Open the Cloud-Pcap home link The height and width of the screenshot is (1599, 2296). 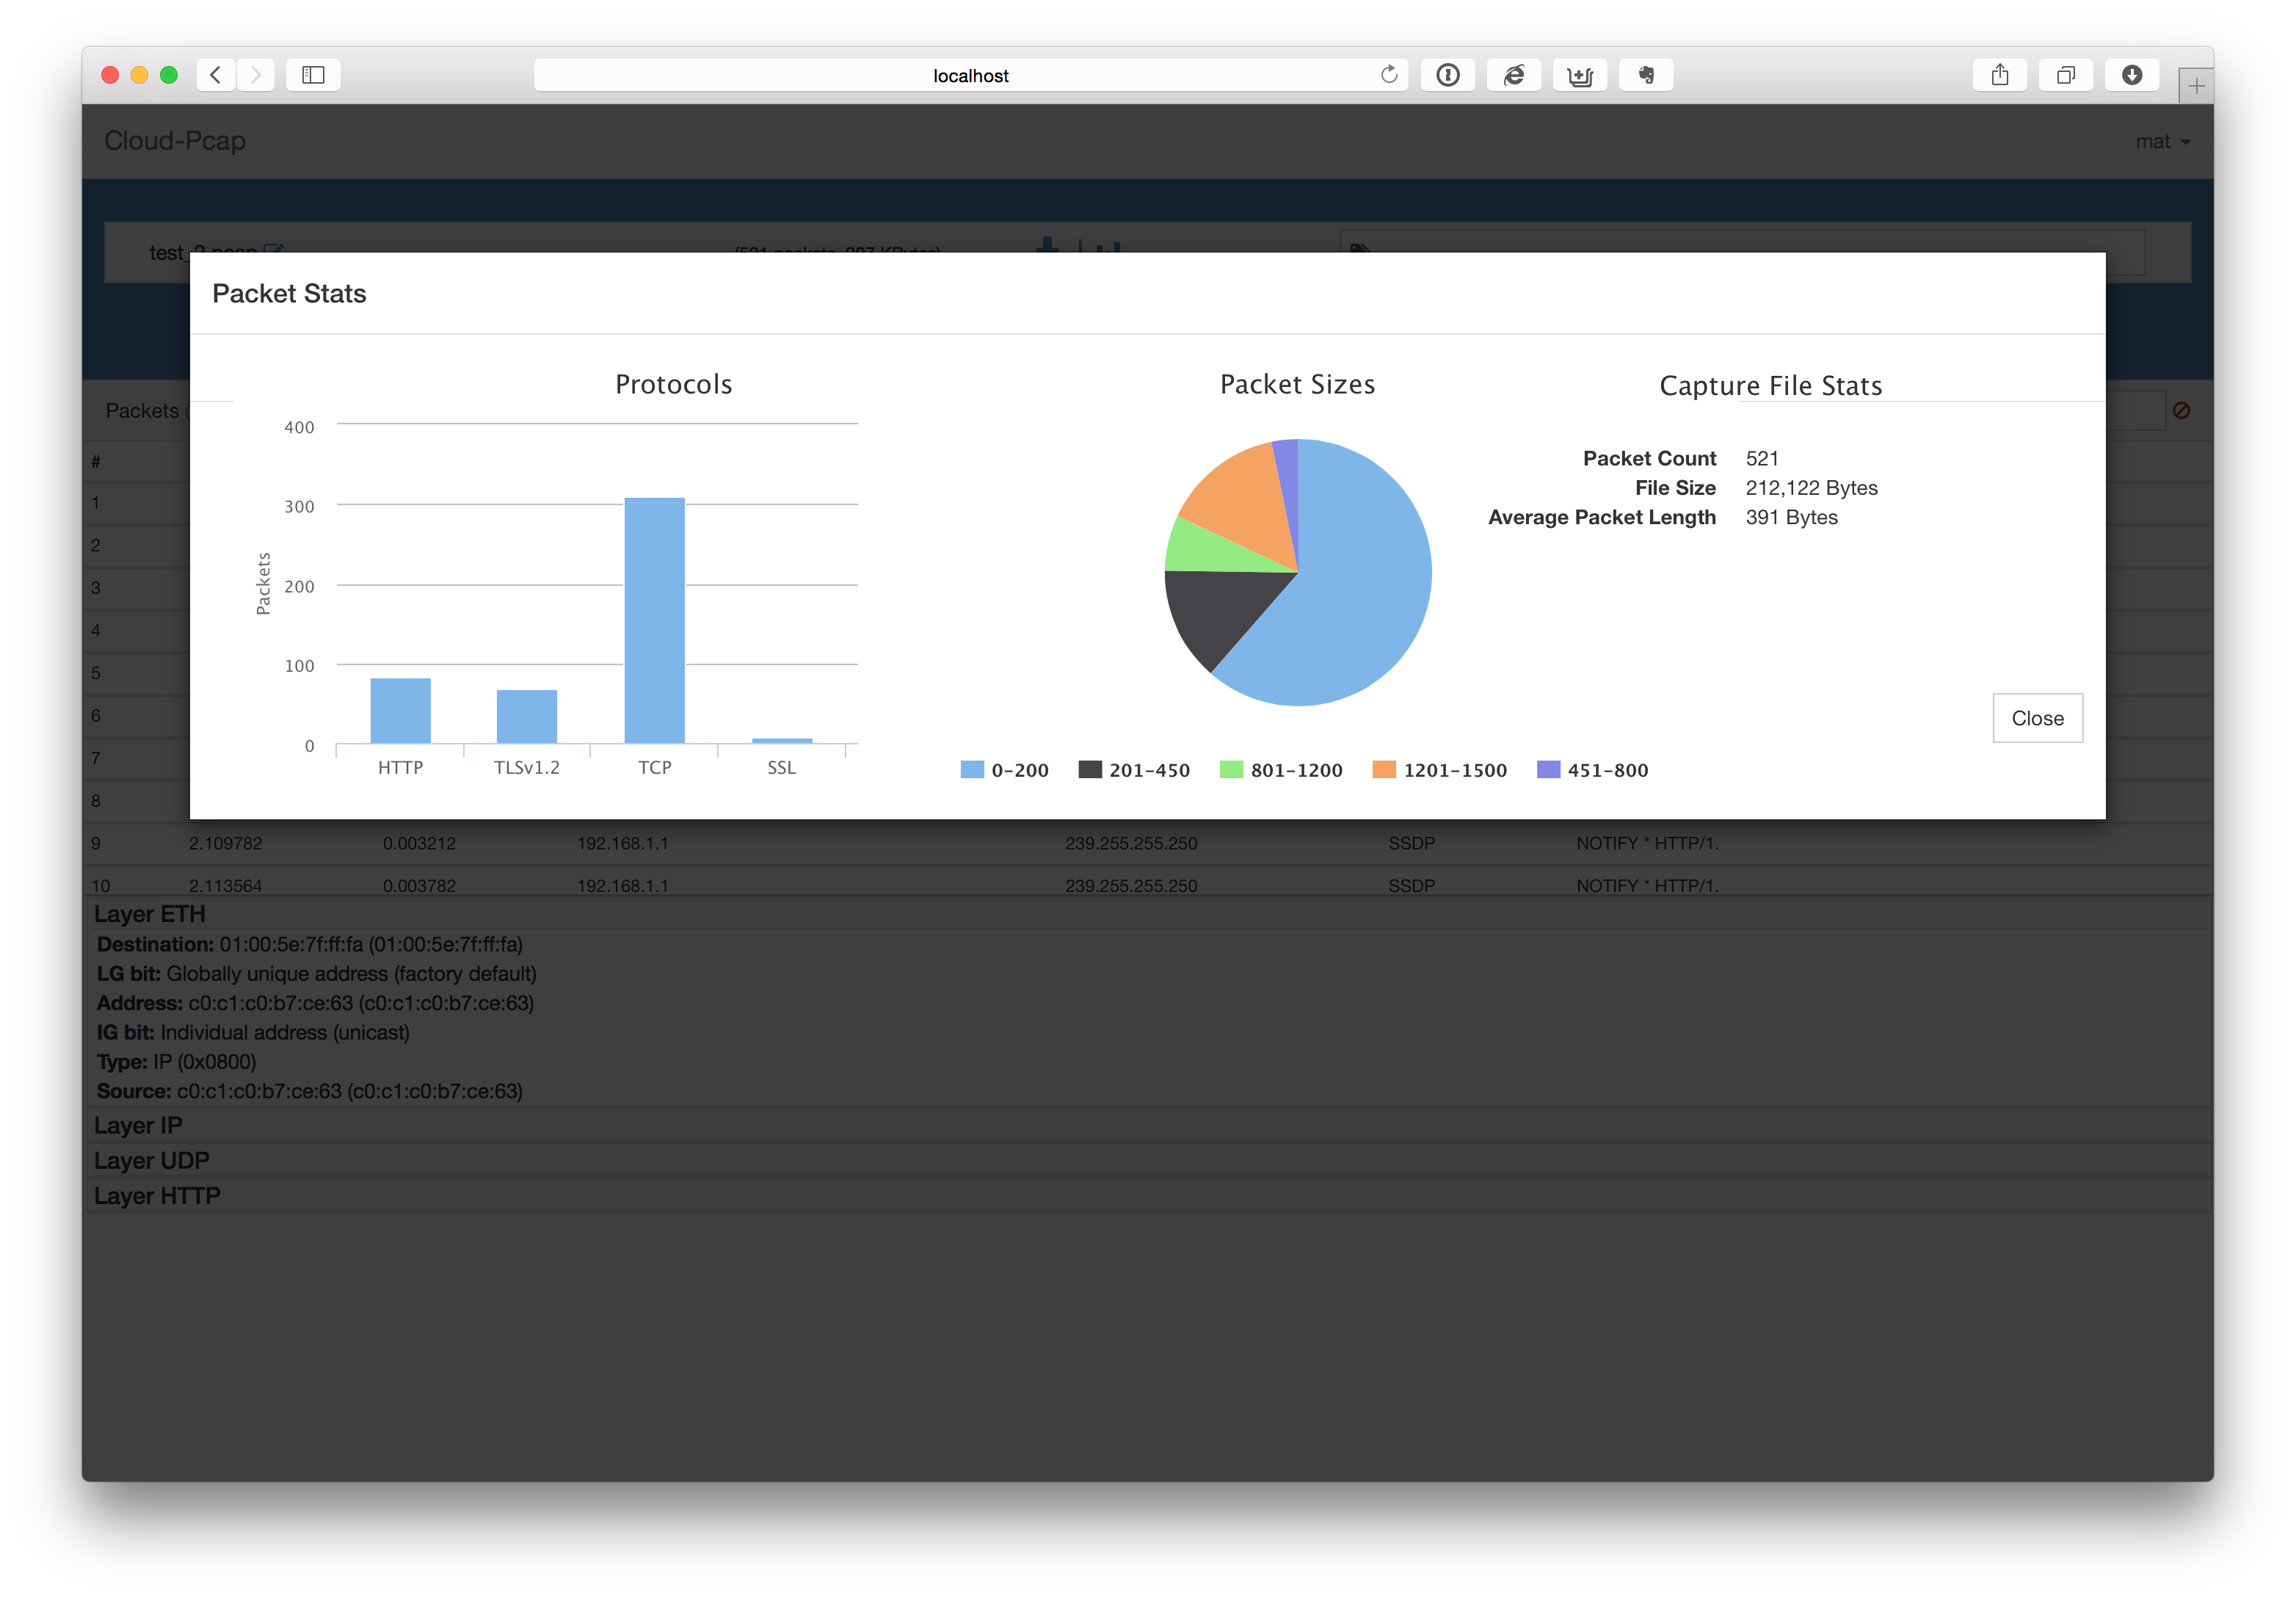[175, 141]
